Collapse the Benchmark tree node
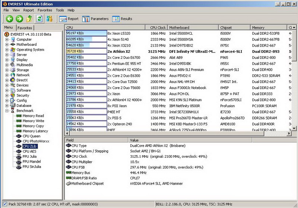298x208 pixels. (7, 111)
